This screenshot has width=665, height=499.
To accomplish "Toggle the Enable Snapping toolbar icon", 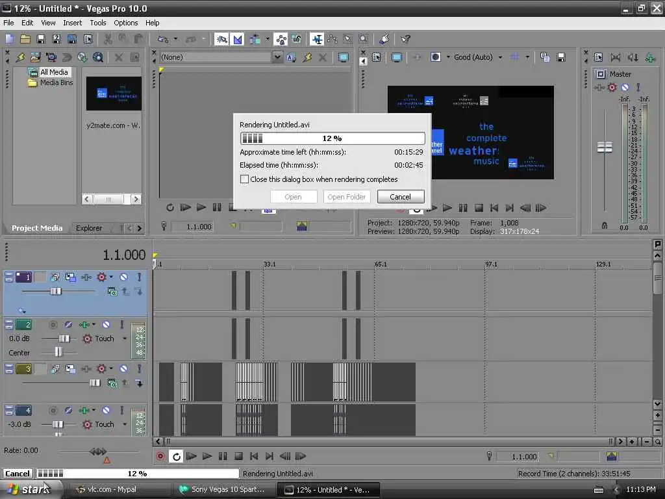I will (x=221, y=40).
